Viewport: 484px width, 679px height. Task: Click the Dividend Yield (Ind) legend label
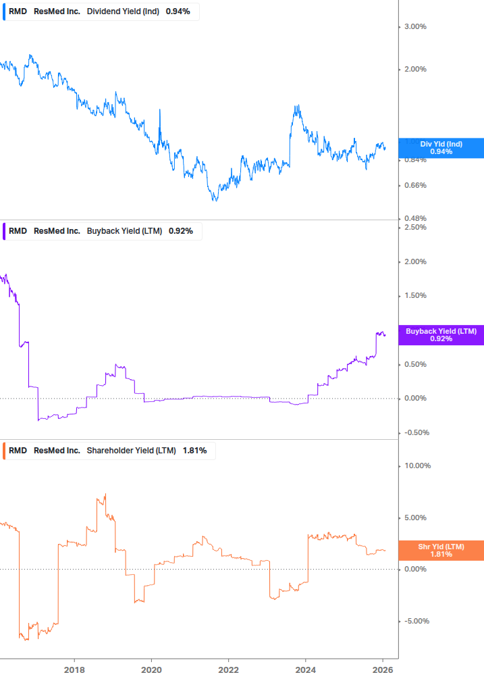coord(123,11)
